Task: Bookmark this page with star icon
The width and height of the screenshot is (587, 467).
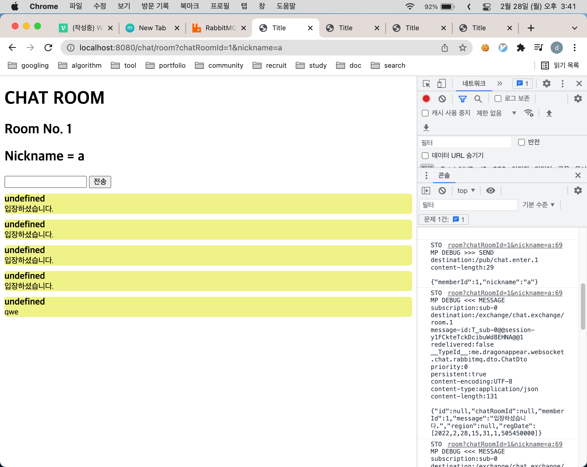Action: pyautogui.click(x=462, y=48)
